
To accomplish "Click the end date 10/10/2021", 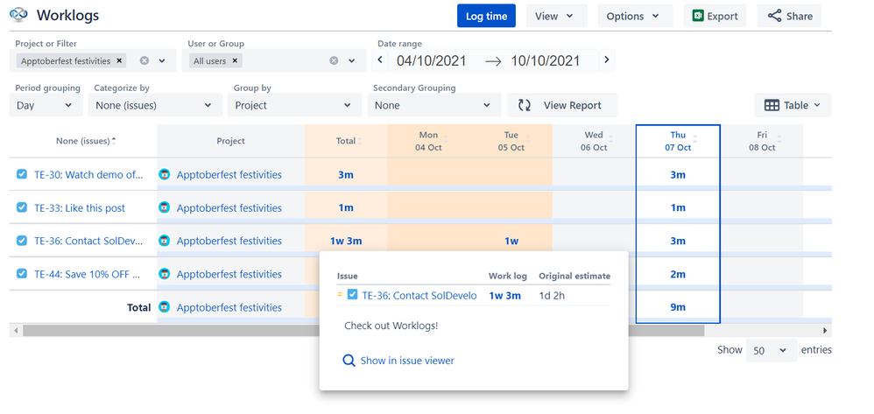I will (546, 60).
